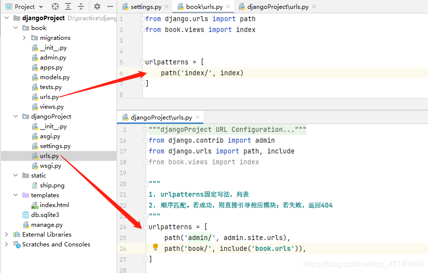428x273 pixels.
Task: Hide the Project tool window
Action: pyautogui.click(x=110, y=6)
